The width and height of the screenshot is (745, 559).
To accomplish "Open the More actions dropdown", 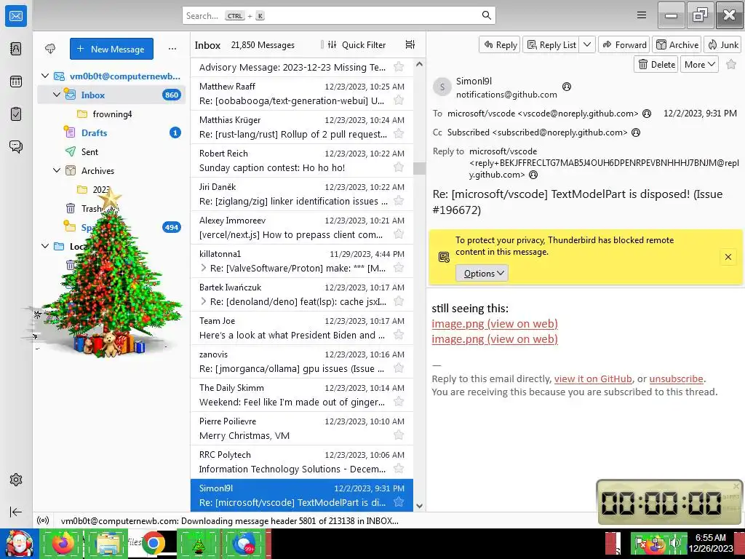I will [x=699, y=64].
